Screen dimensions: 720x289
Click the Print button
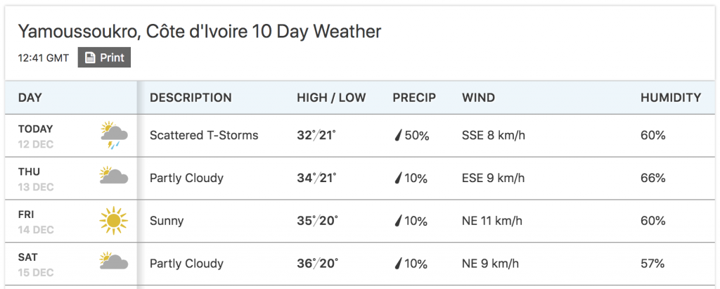(x=104, y=58)
